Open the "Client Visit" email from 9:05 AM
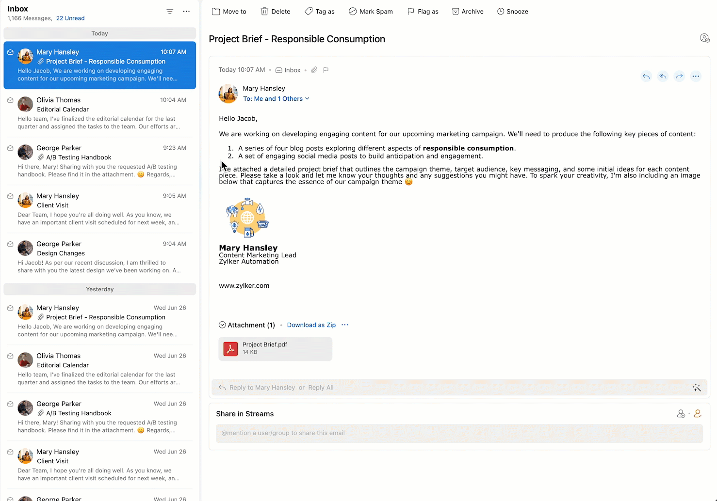 [x=100, y=209]
